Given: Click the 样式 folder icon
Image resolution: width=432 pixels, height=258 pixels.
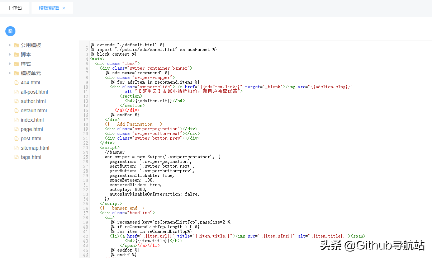Looking at the screenshot, I should click(16, 64).
